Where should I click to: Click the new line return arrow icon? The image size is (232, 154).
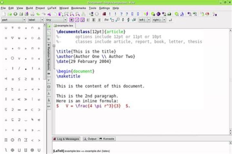(170, 20)
